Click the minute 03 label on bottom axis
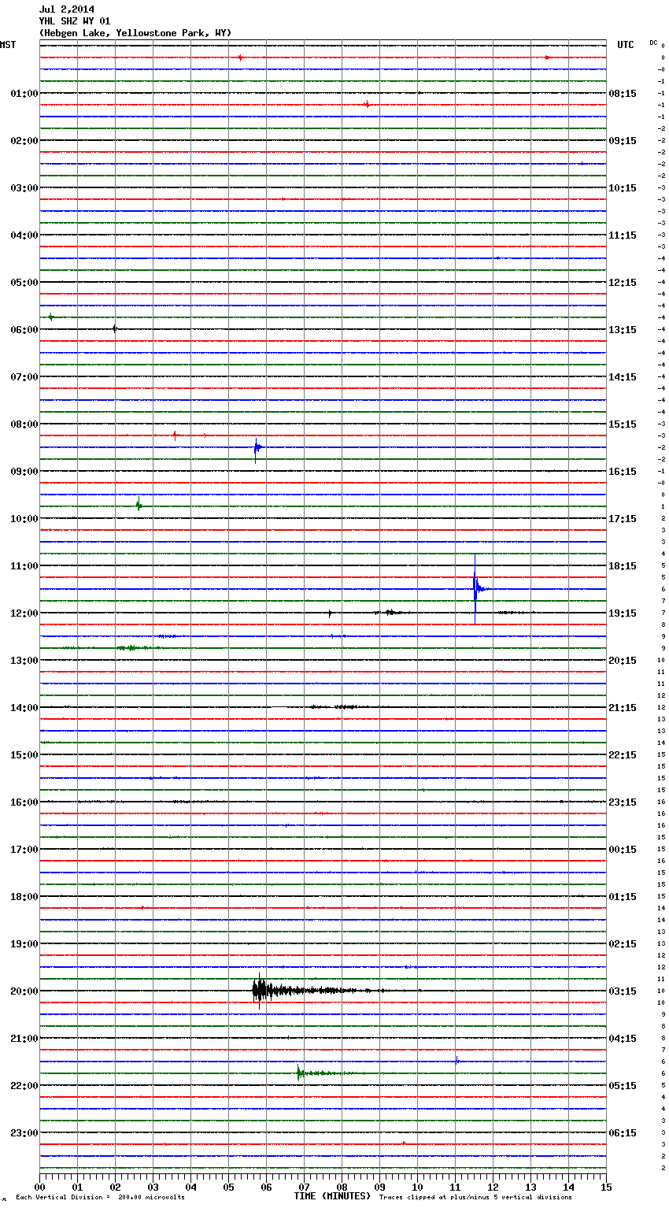Image resolution: width=669 pixels, height=1208 pixels. point(153,1187)
